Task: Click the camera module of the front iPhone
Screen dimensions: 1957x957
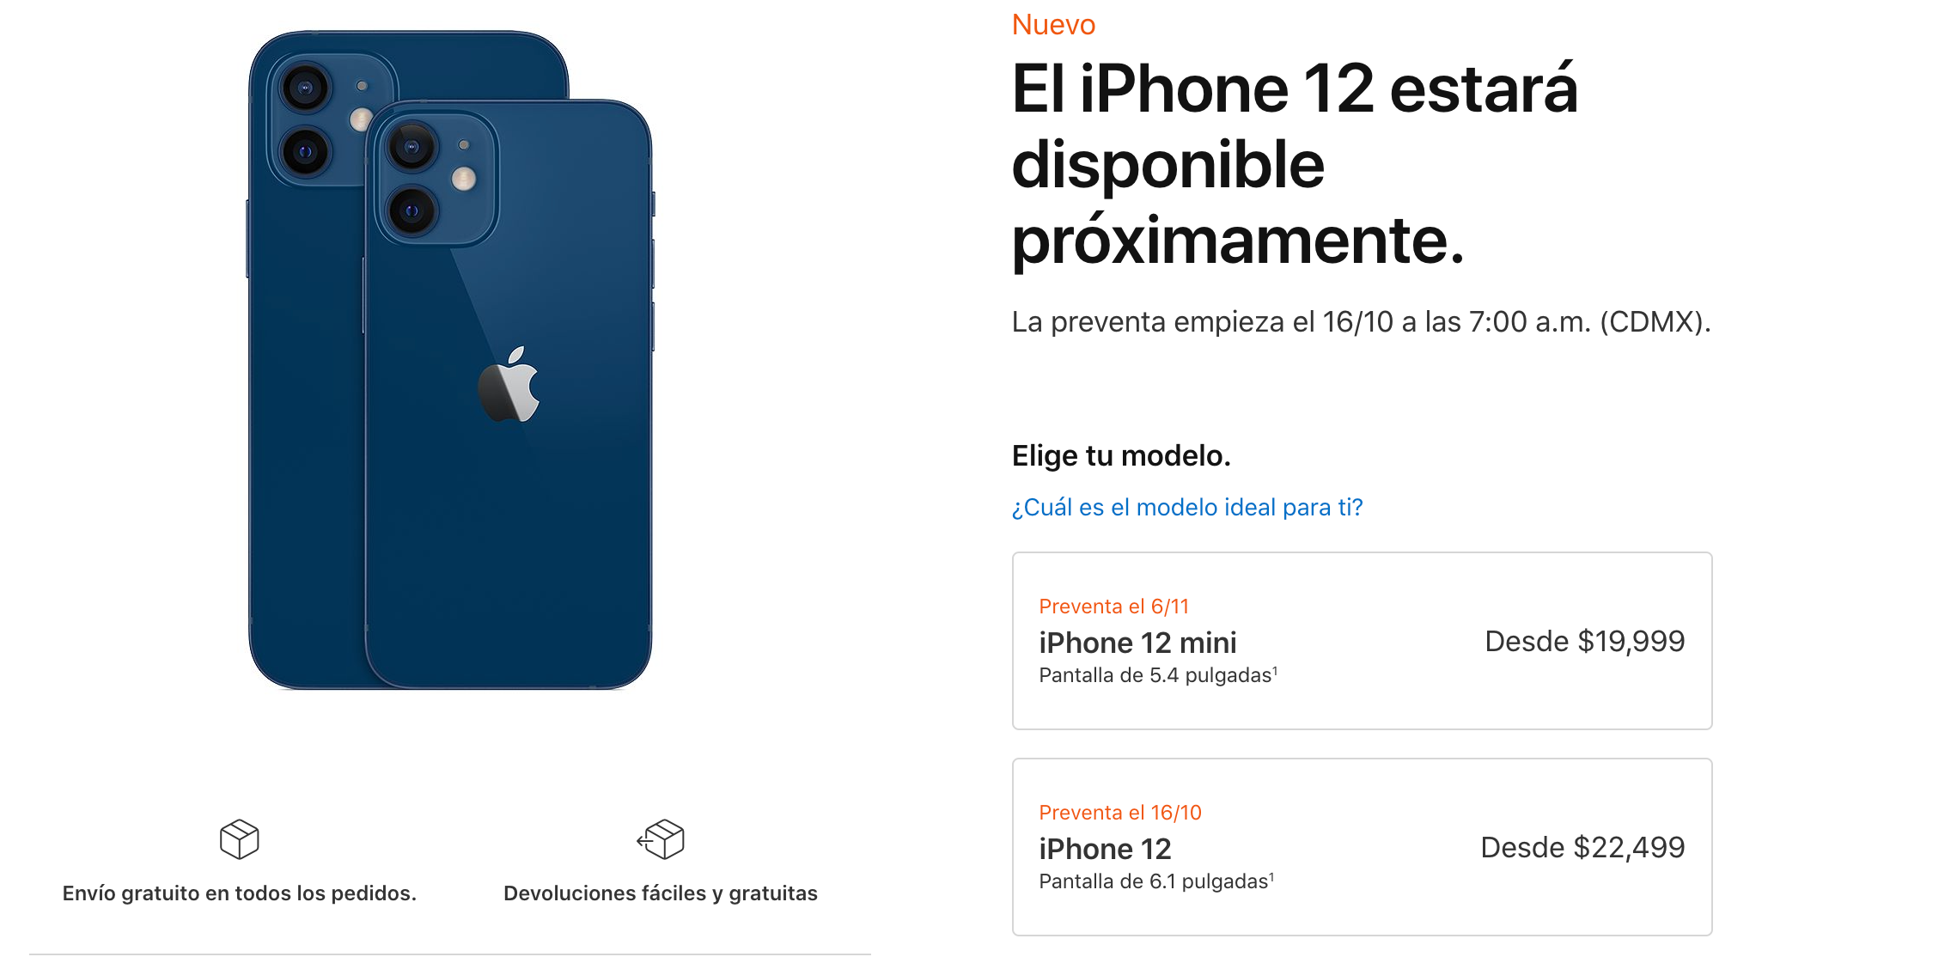Action: [436, 179]
